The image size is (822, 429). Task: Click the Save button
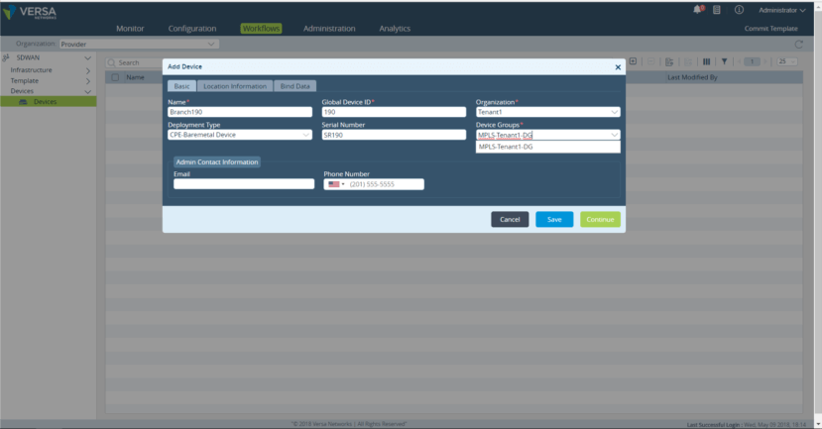[554, 220]
